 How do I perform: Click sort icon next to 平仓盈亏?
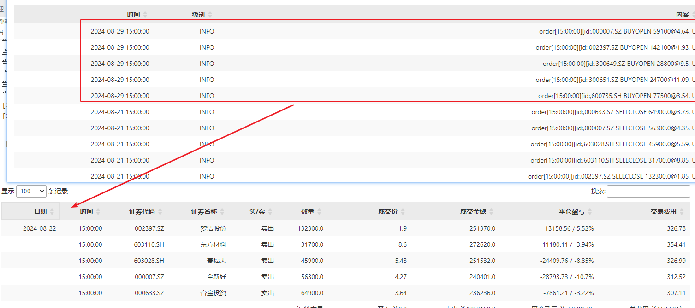[x=590, y=212]
